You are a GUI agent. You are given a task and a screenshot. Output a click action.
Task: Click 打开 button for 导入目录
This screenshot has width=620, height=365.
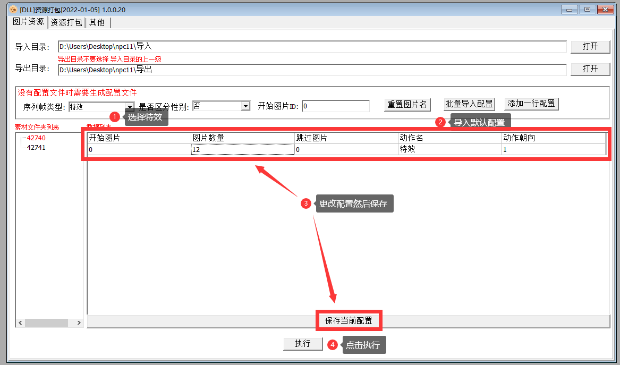[590, 47]
